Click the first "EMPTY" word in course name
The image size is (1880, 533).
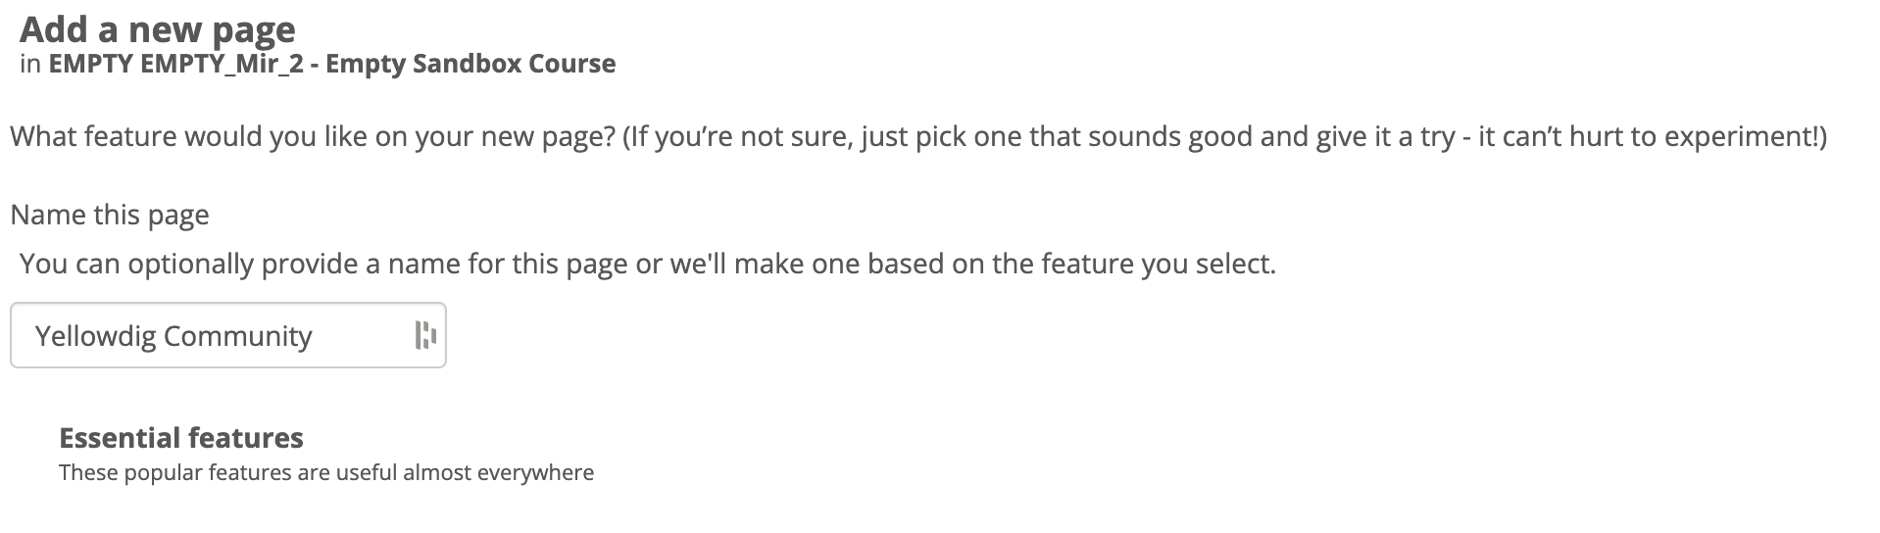click(91, 64)
